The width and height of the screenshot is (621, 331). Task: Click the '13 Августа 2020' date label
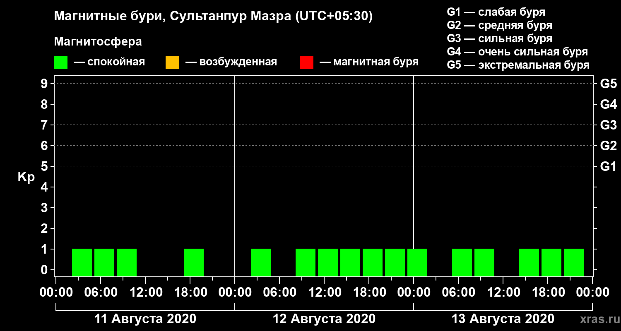[503, 319]
